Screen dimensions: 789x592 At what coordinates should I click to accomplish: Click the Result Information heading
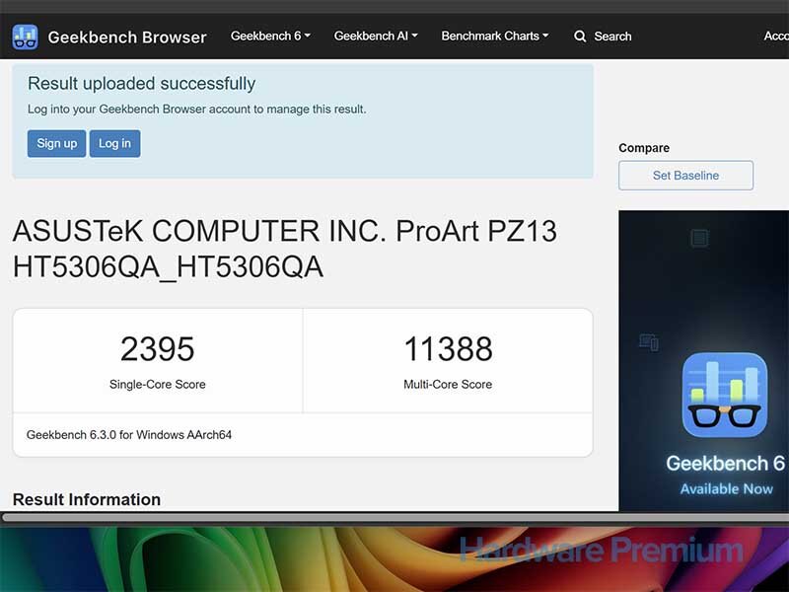[x=87, y=499]
